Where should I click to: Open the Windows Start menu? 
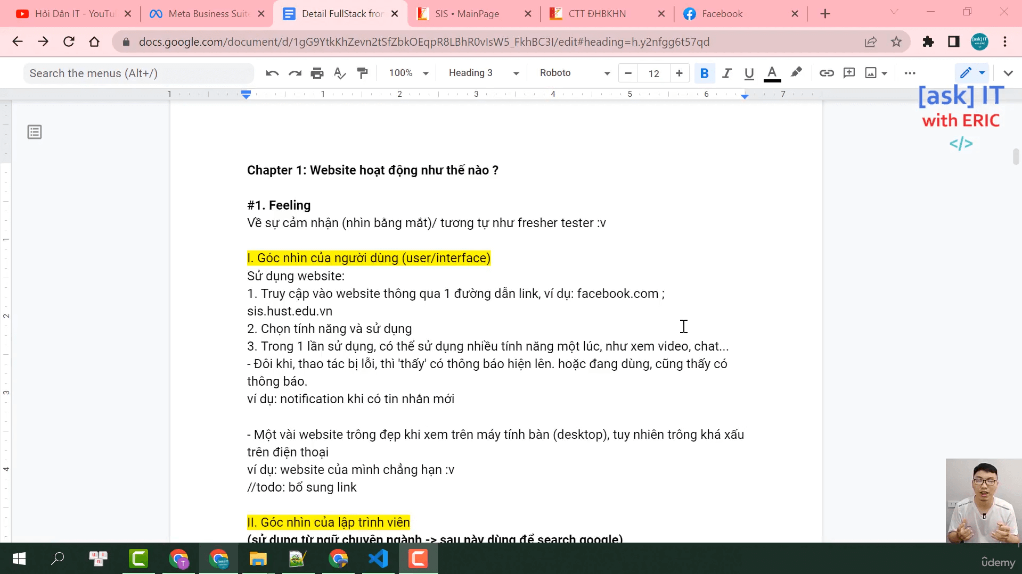[x=19, y=559]
